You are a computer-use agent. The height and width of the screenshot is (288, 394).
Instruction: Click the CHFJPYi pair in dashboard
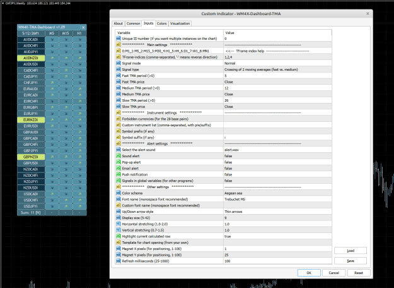[31, 83]
